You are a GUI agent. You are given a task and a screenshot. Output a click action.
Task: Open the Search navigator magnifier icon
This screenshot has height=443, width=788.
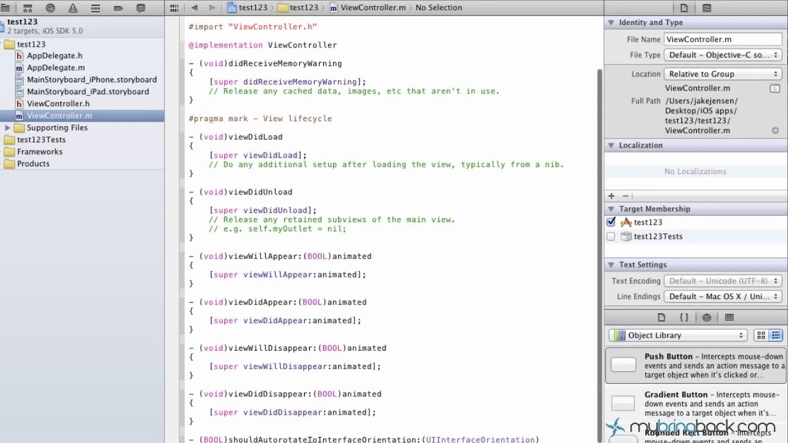[50, 8]
